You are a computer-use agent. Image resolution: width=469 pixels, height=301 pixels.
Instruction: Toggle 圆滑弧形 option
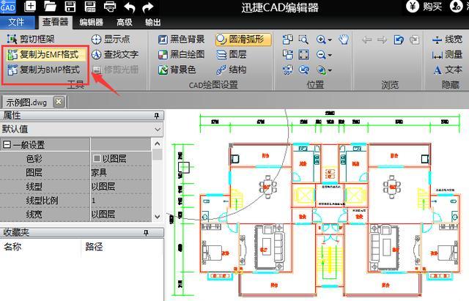243,39
